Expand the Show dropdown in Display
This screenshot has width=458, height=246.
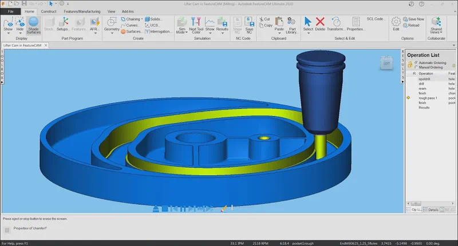pyautogui.click(x=8, y=33)
